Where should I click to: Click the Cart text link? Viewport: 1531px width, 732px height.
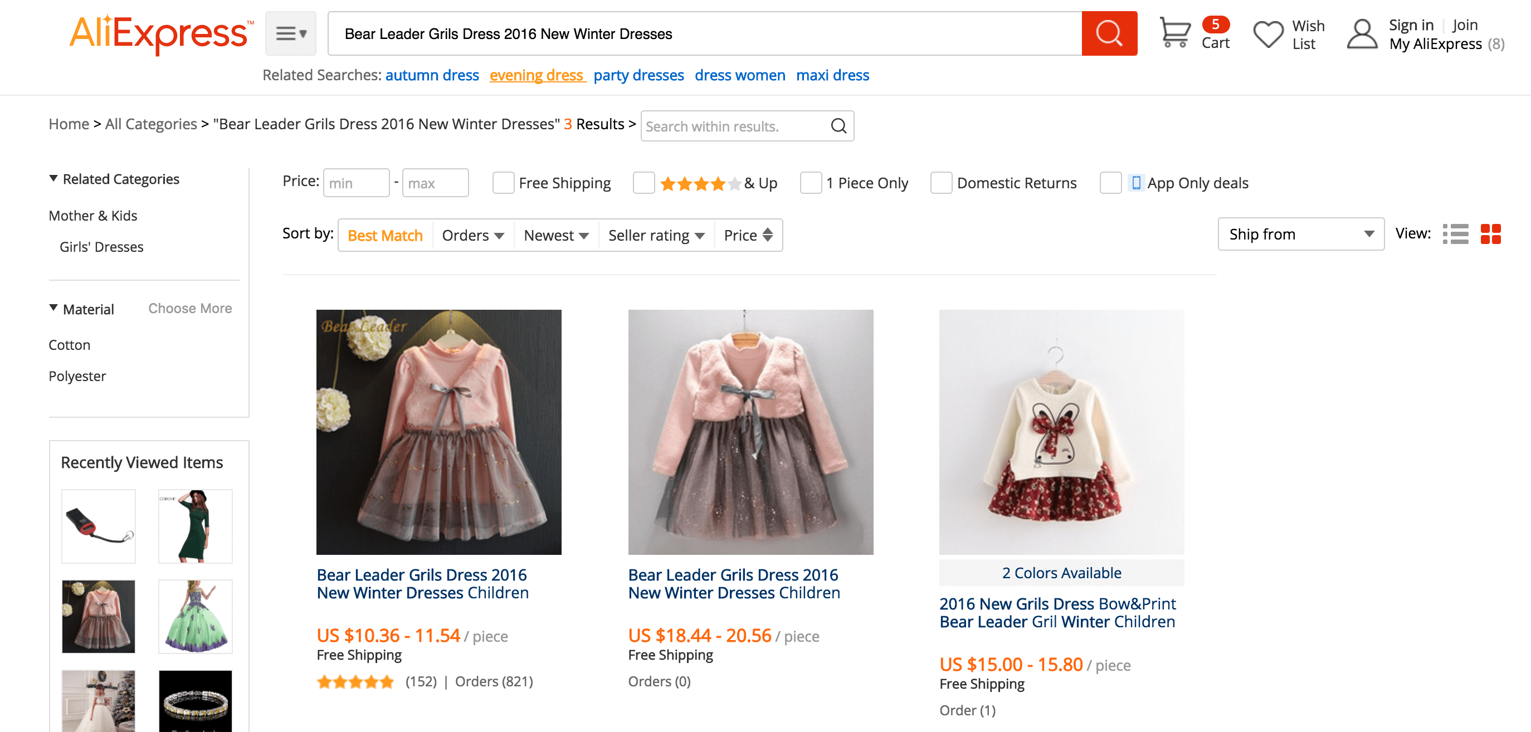[1216, 43]
